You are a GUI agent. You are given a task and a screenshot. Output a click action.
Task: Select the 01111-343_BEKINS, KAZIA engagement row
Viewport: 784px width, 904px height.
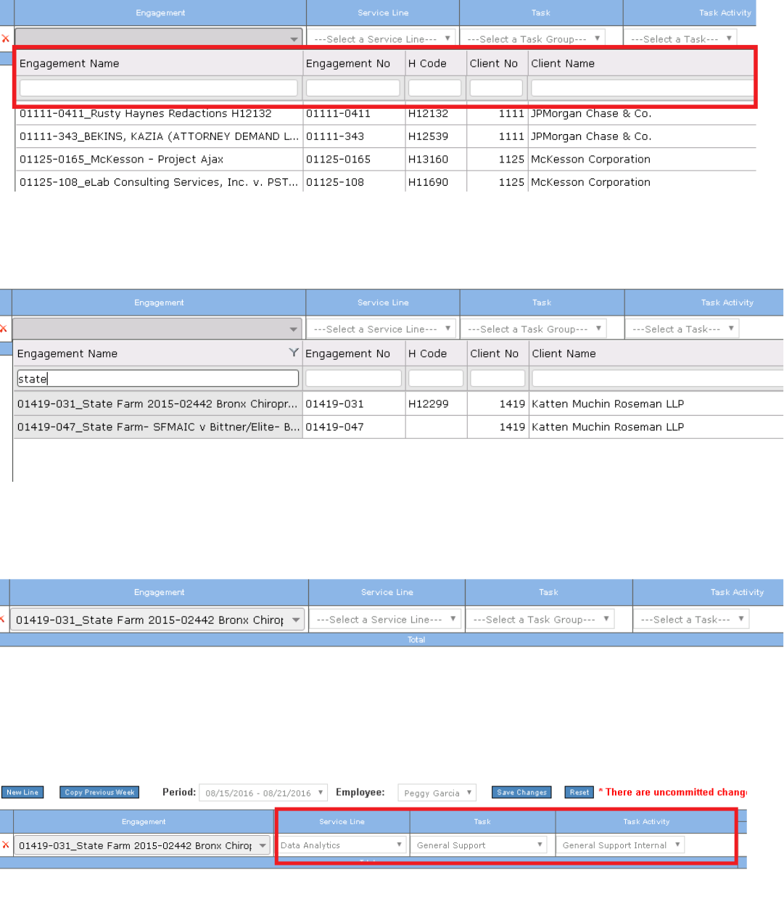[385, 136]
